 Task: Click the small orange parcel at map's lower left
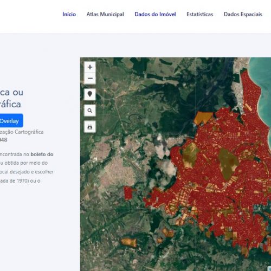click(x=129, y=242)
